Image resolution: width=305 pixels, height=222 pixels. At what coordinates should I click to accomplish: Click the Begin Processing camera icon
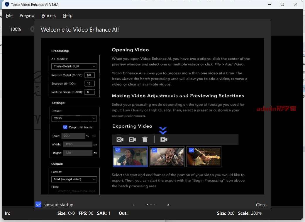pos(164,140)
